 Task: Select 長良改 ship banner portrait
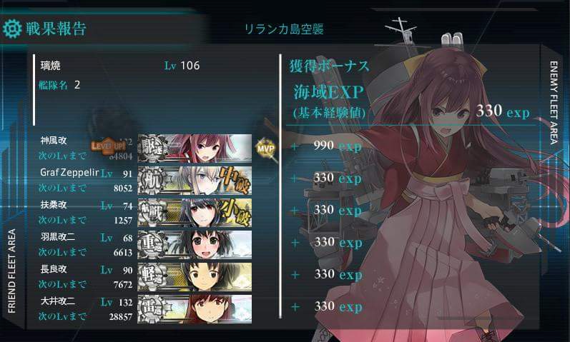coord(195,276)
